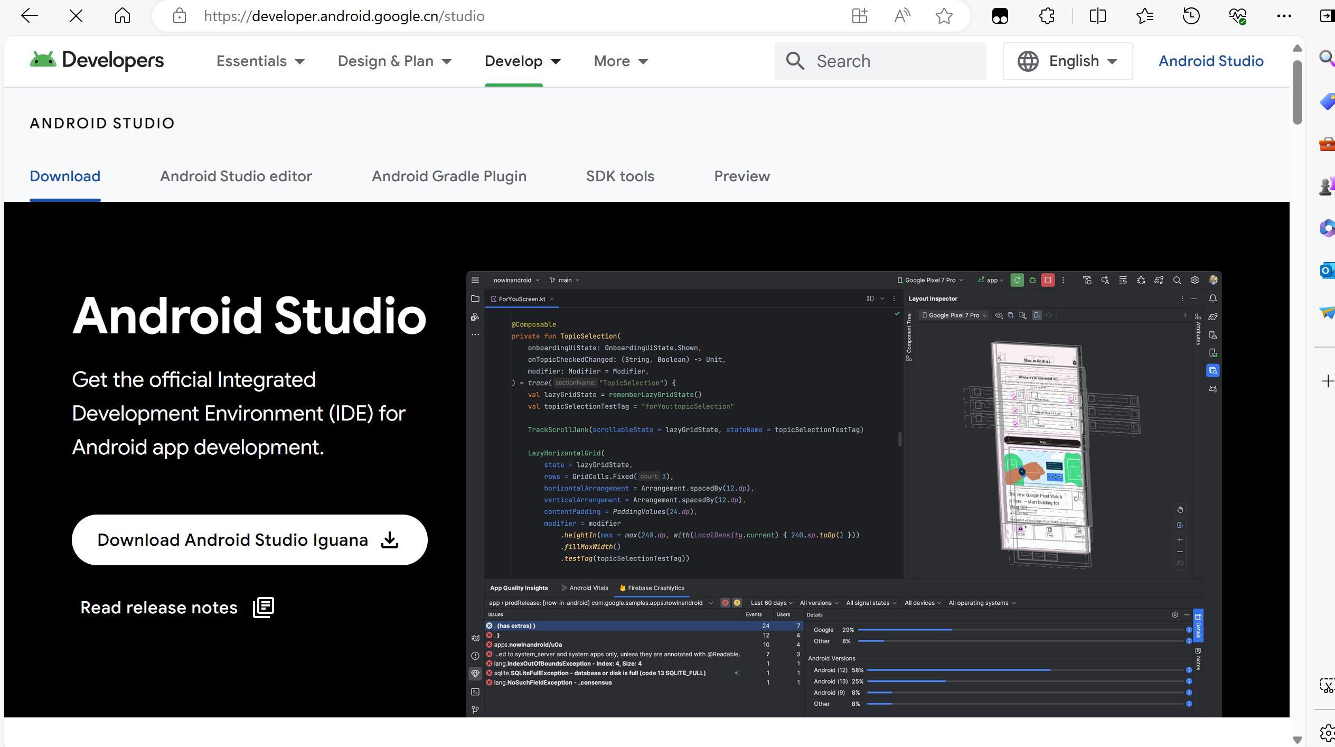The height and width of the screenshot is (747, 1335).
Task: Launch the Web capture screenshot tool
Action: coord(1327,684)
